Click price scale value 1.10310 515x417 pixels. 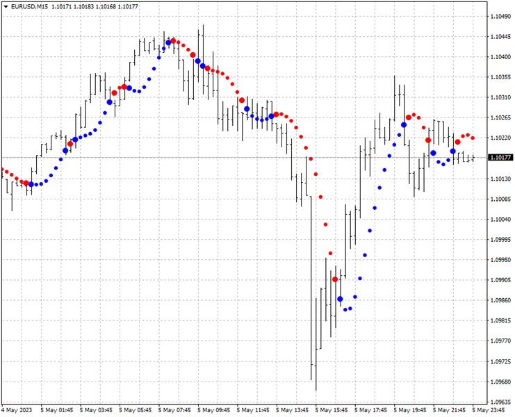[x=500, y=97]
